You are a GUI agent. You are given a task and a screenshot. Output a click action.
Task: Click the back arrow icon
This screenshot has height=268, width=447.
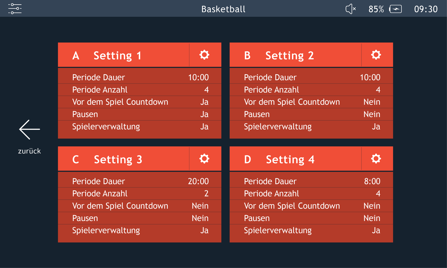coord(29,129)
